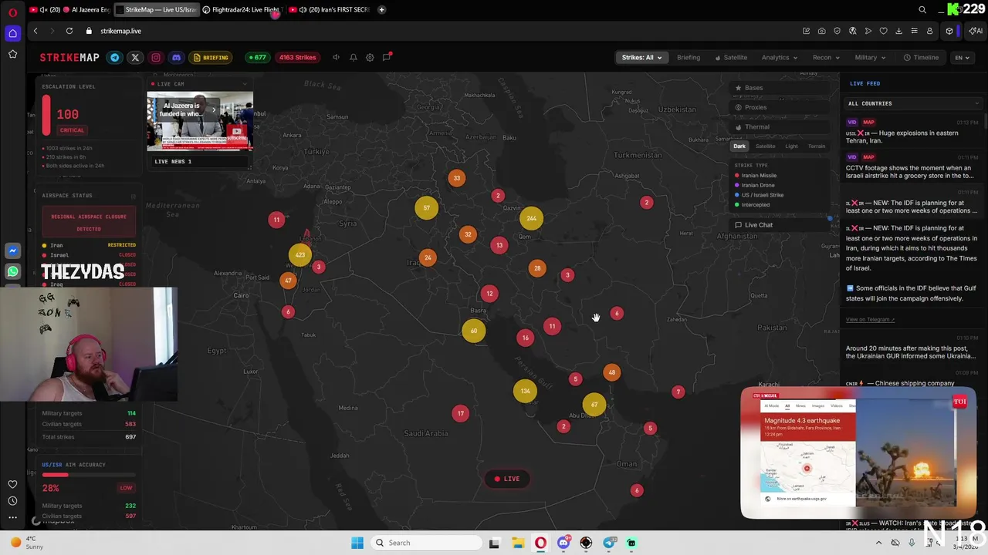Image resolution: width=988 pixels, height=555 pixels.
Task: Click the 4163 Strikes counter badge
Action: (x=297, y=57)
